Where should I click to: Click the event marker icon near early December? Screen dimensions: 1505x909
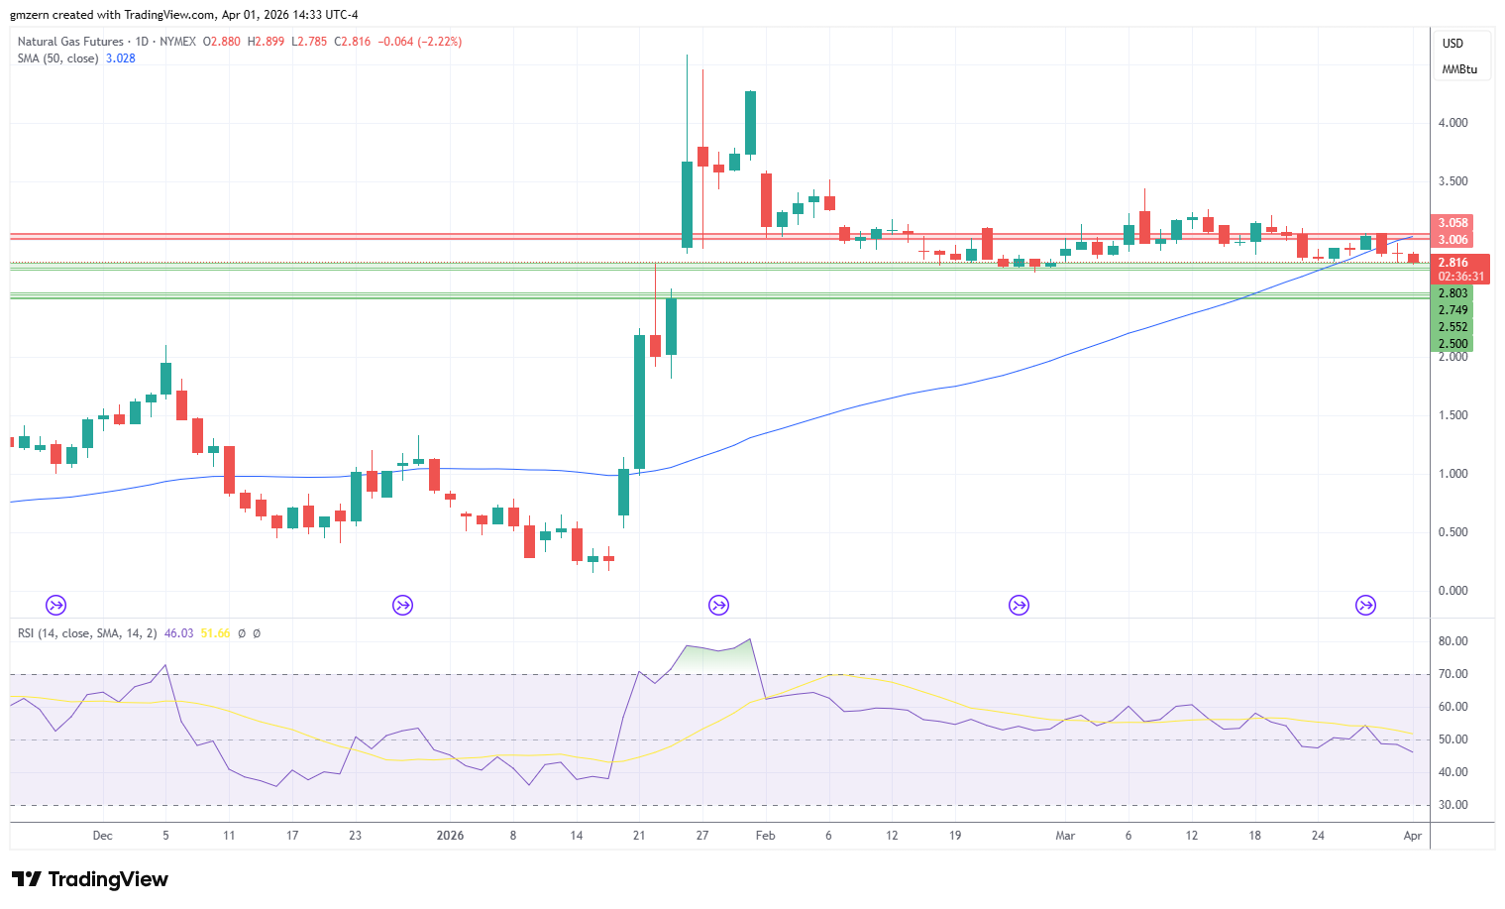[x=56, y=605]
